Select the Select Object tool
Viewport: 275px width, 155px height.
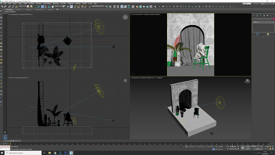(x=28, y=6)
